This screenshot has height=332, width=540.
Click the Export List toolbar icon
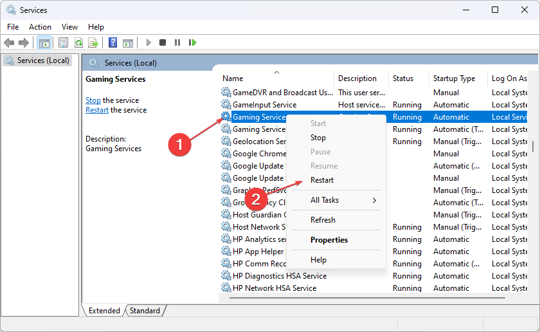pyautogui.click(x=93, y=42)
